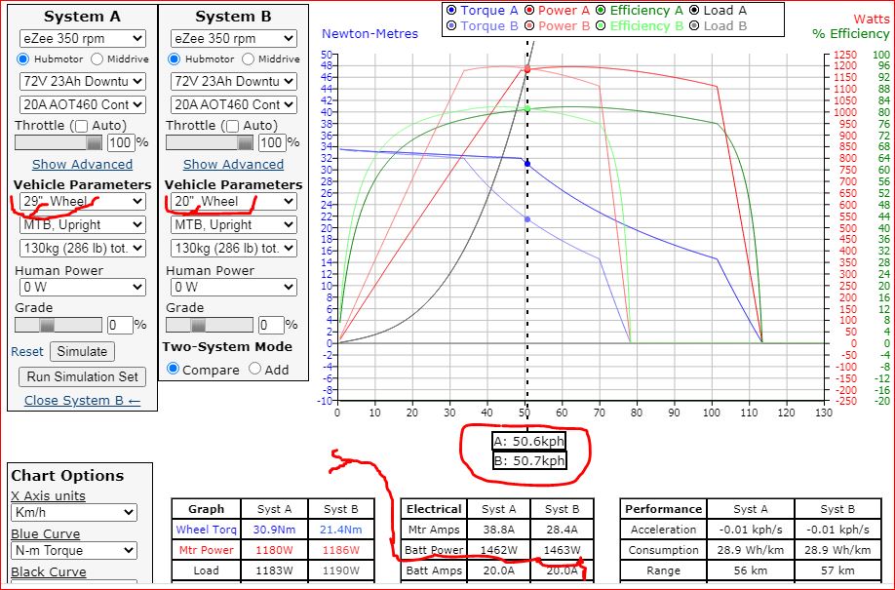Open X Axis units Km/h dropdown
This screenshot has height=590, width=895.
(x=75, y=513)
